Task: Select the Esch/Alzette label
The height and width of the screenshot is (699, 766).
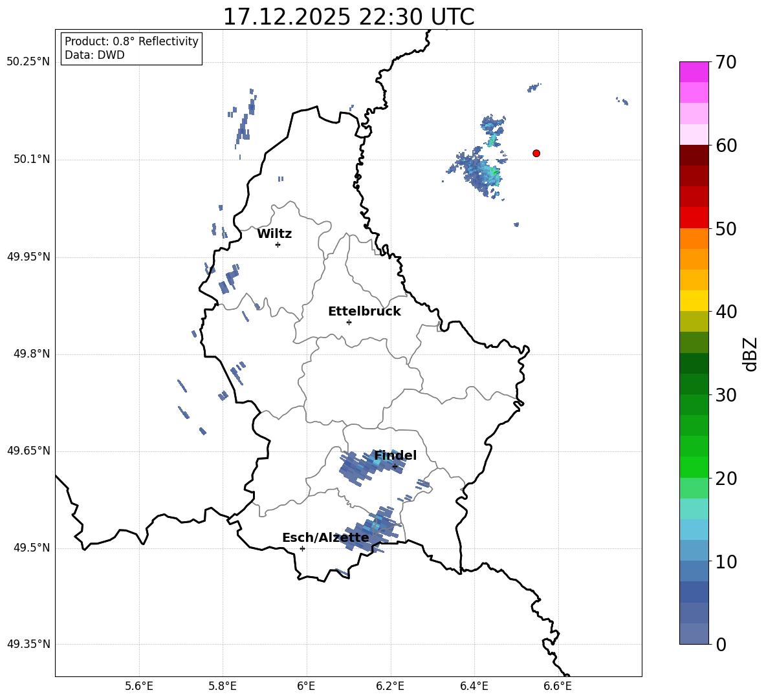Action: [325, 537]
